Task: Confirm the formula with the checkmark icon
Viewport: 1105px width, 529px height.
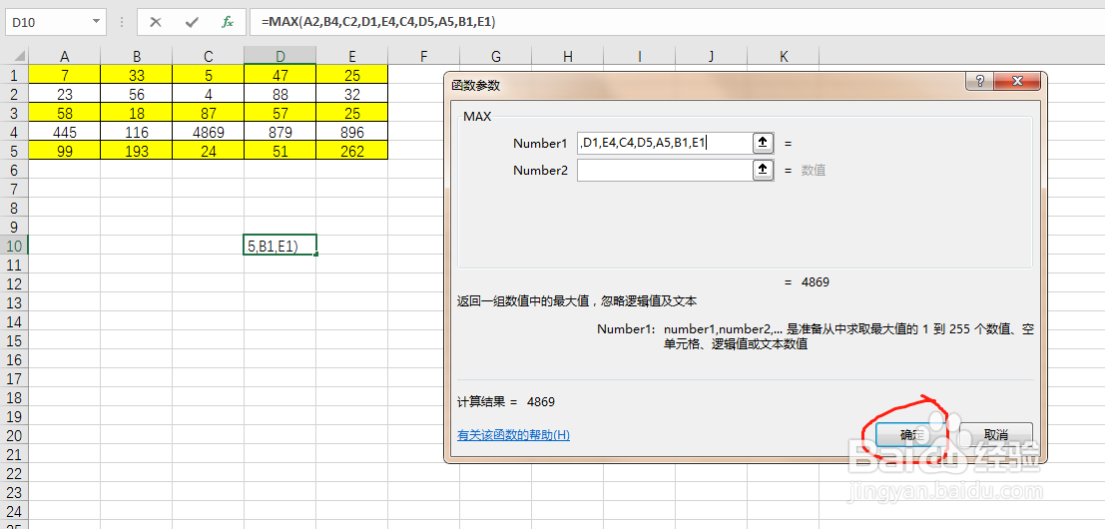Action: click(192, 23)
